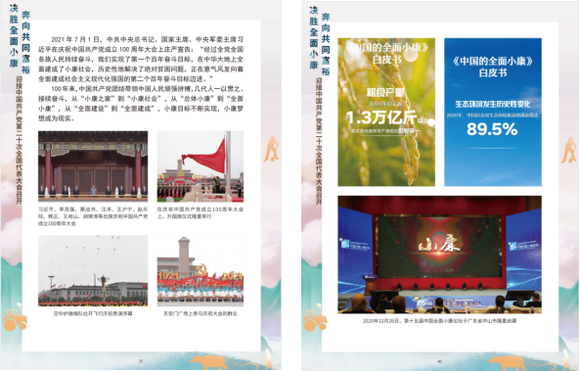Click the caption '天安门广场上参与庆祝大会的群众'

(x=201, y=313)
